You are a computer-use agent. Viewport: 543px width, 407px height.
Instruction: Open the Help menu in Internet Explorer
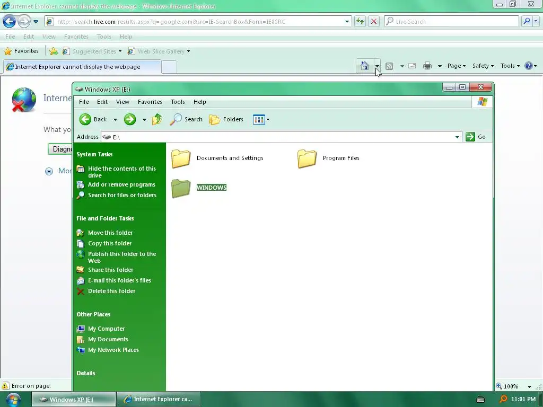click(x=126, y=37)
